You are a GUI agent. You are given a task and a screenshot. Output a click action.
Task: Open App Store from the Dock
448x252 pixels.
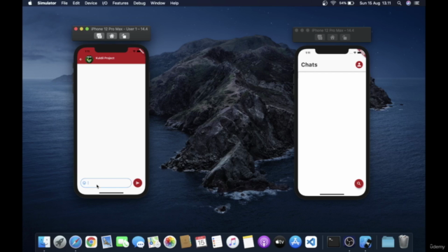[295, 242]
